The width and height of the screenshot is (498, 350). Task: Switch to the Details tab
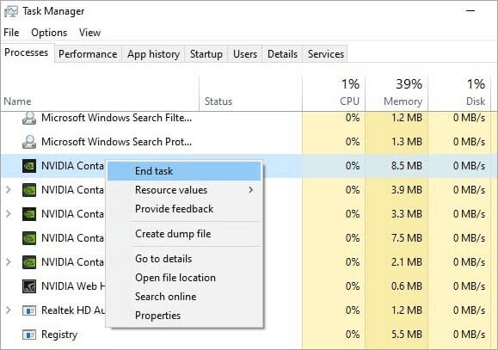click(x=282, y=54)
